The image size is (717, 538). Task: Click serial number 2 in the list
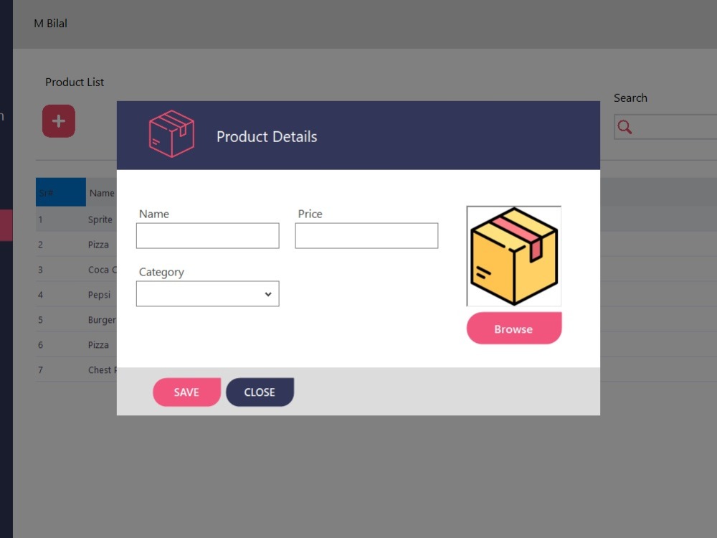pyautogui.click(x=40, y=245)
